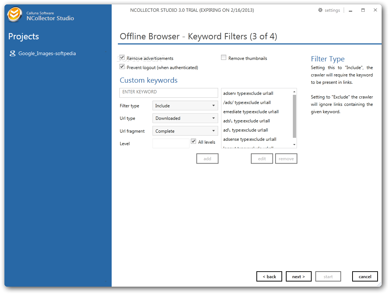Click the start button

coord(328,276)
